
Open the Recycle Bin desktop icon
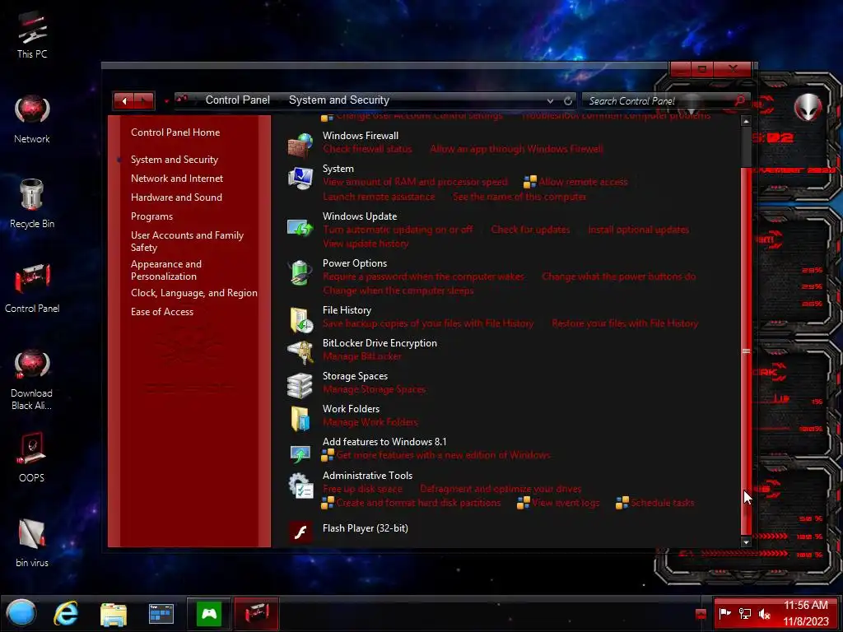[x=32, y=204]
